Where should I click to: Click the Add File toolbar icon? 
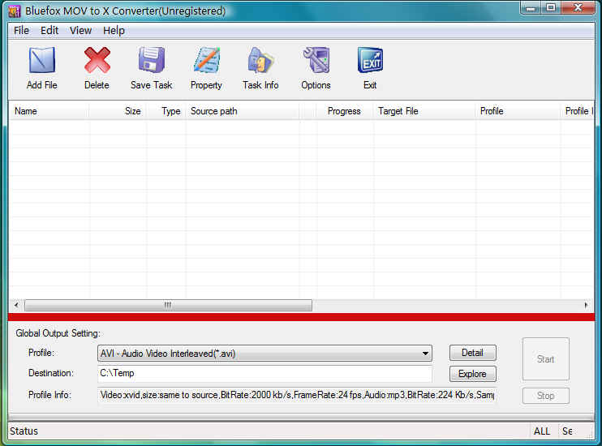coord(42,60)
